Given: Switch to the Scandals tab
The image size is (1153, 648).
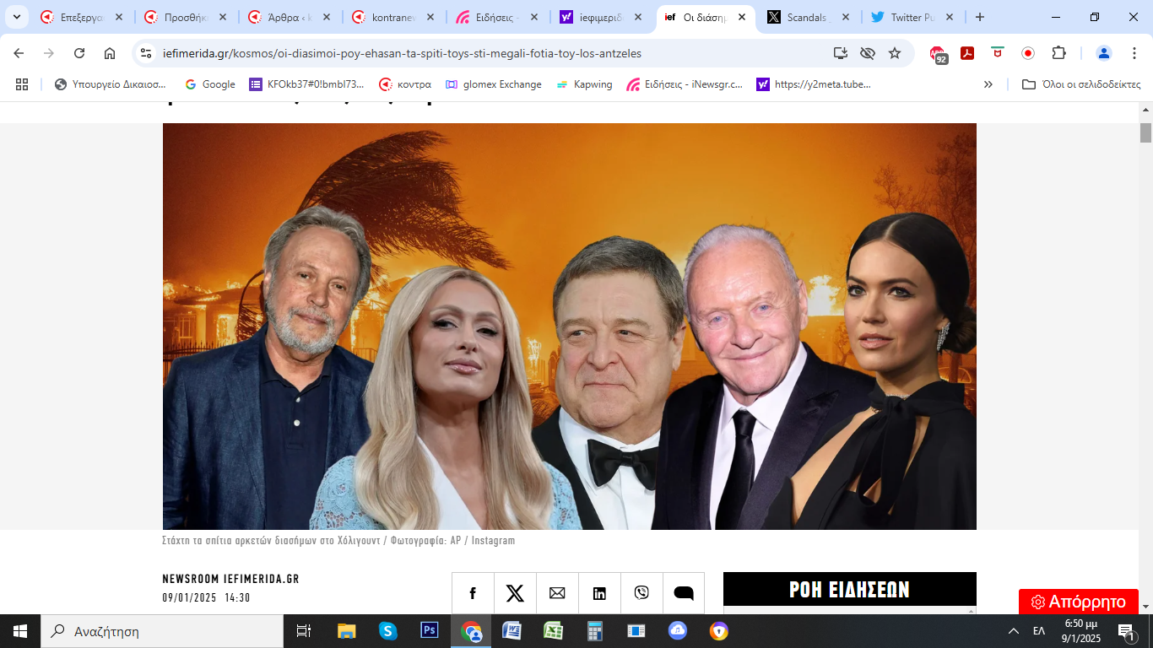Looking at the screenshot, I should [805, 17].
